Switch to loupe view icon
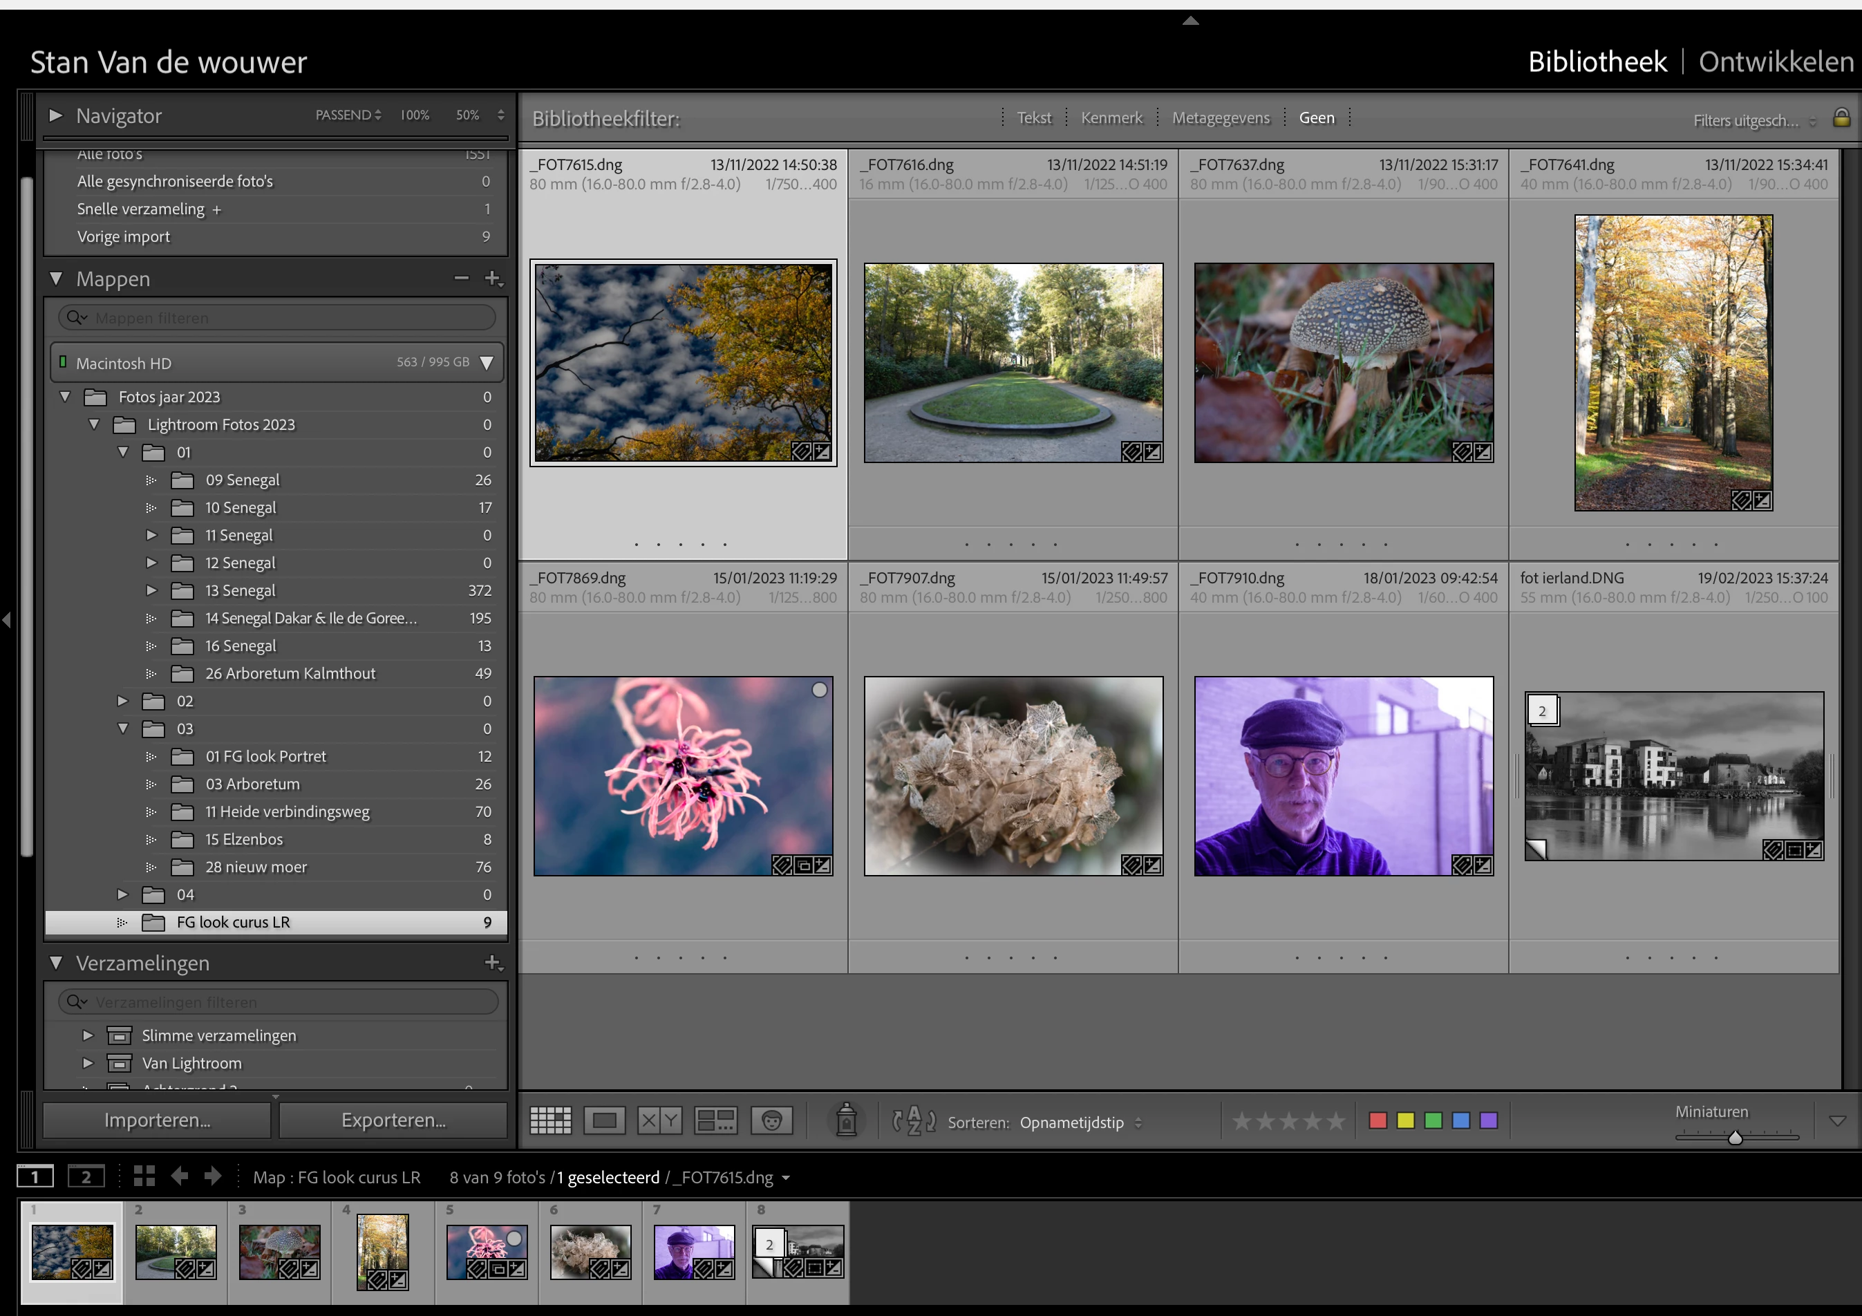Image resolution: width=1862 pixels, height=1316 pixels. [604, 1120]
